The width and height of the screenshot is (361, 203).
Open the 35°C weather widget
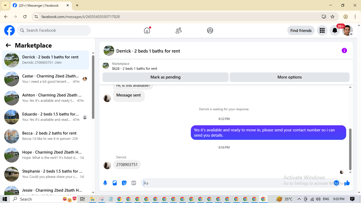284,199
